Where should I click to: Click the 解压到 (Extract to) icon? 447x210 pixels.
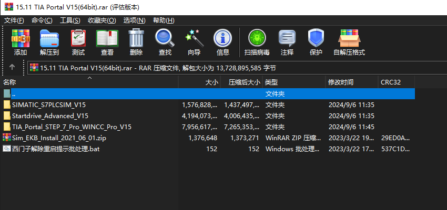[49, 38]
